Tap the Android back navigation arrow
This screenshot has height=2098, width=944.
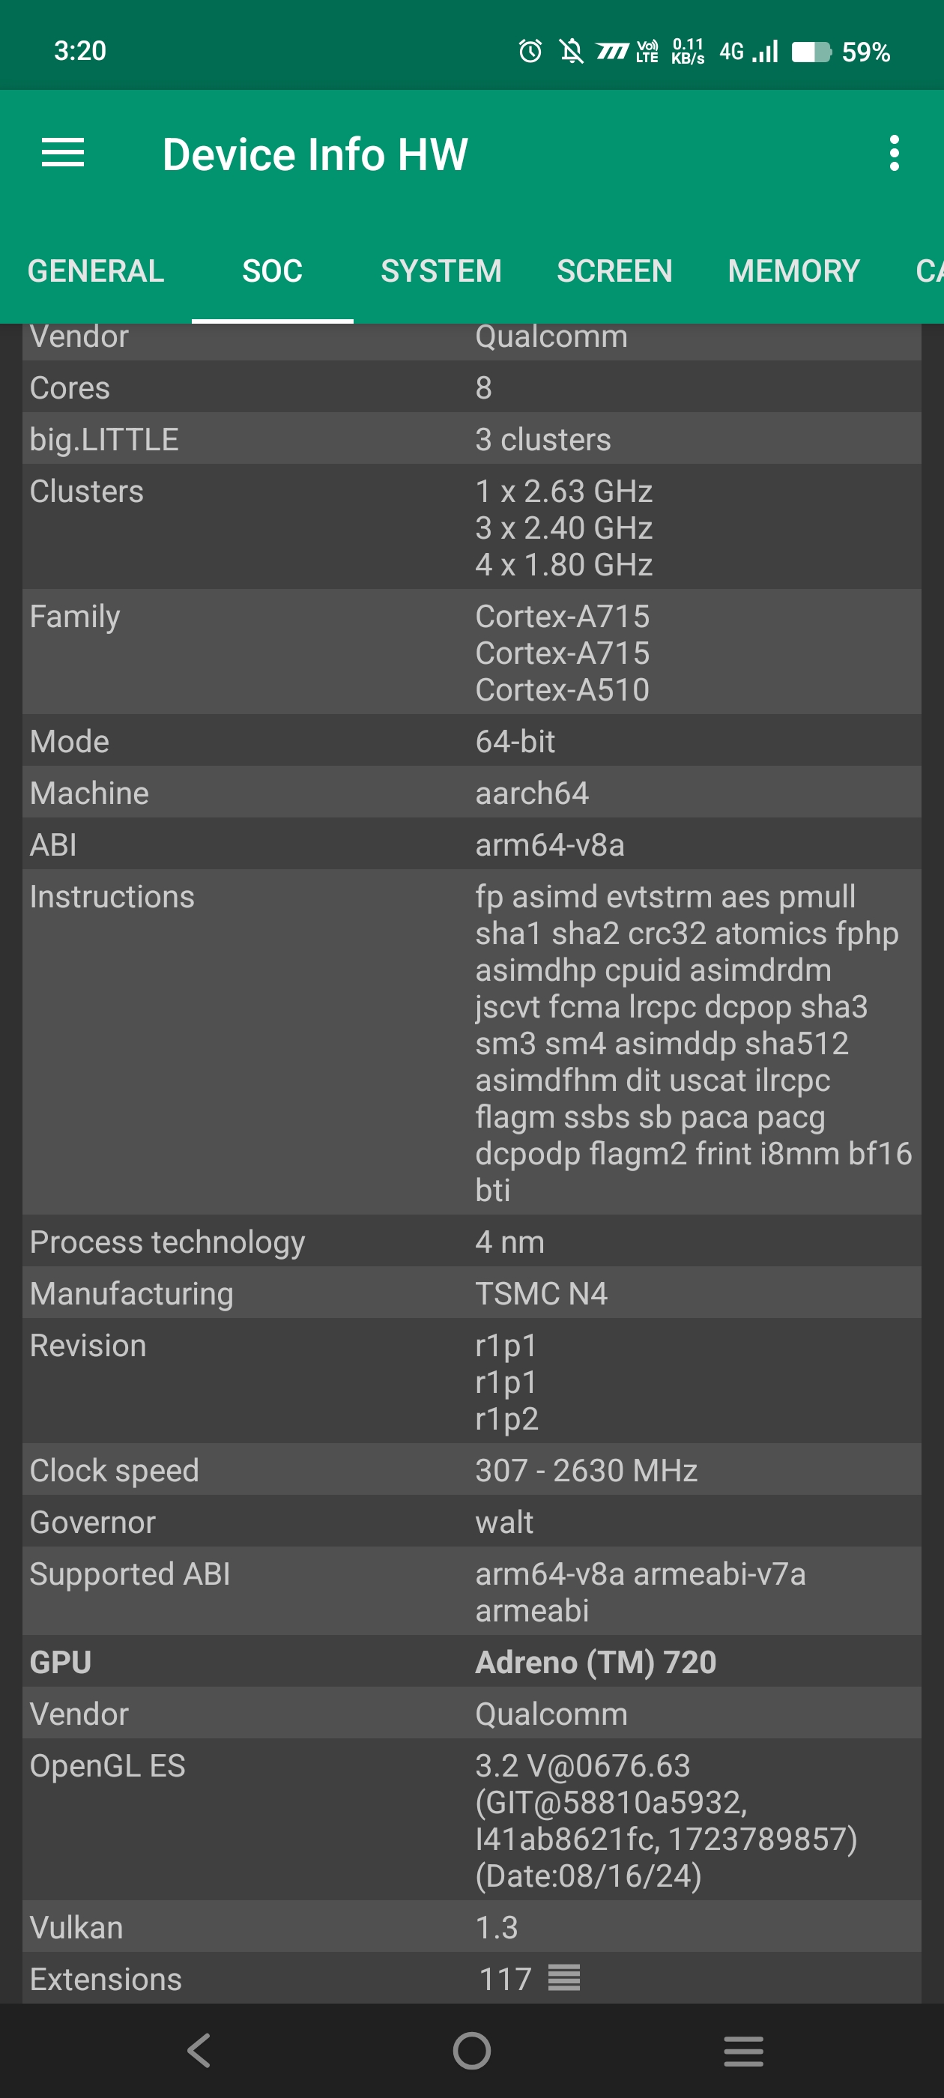[x=199, y=2050]
